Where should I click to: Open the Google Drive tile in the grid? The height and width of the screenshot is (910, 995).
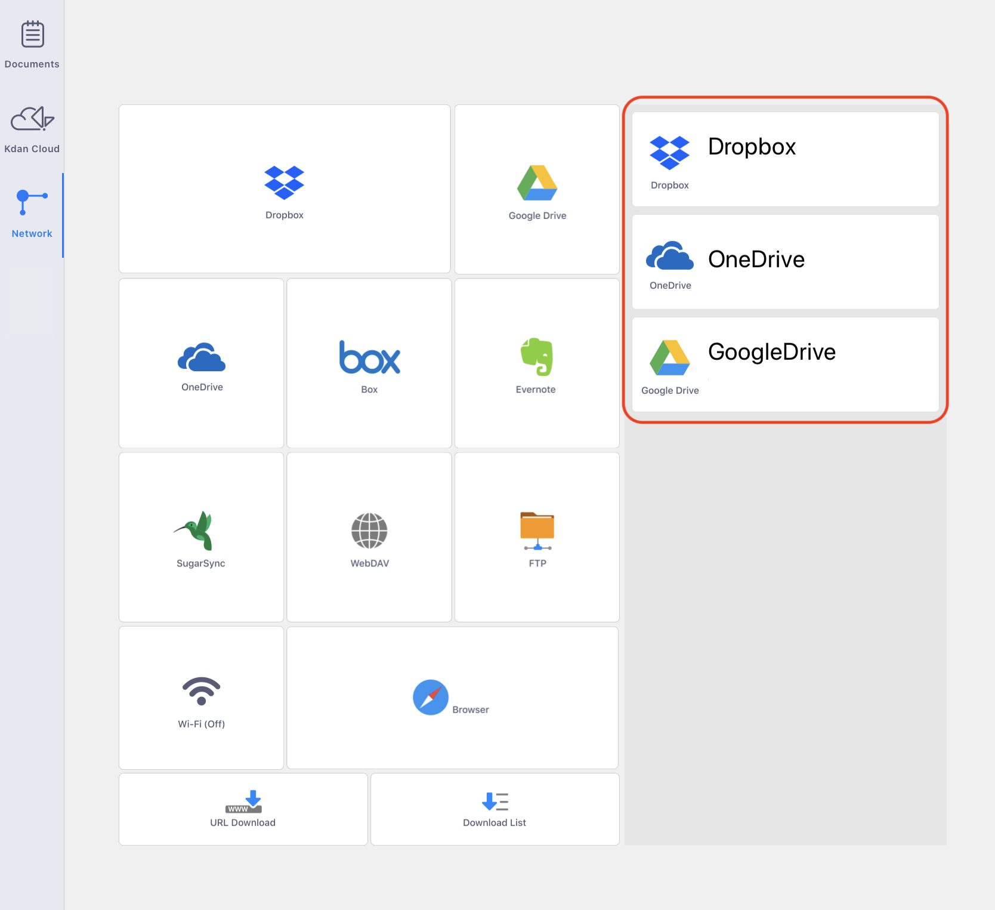pyautogui.click(x=537, y=189)
